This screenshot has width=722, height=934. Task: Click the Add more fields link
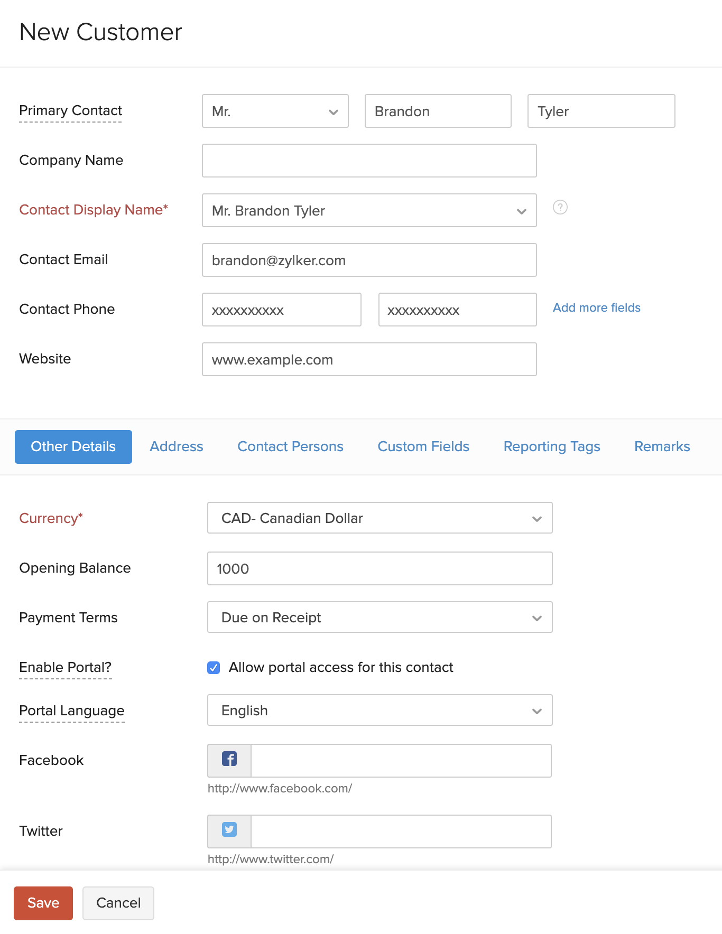596,308
